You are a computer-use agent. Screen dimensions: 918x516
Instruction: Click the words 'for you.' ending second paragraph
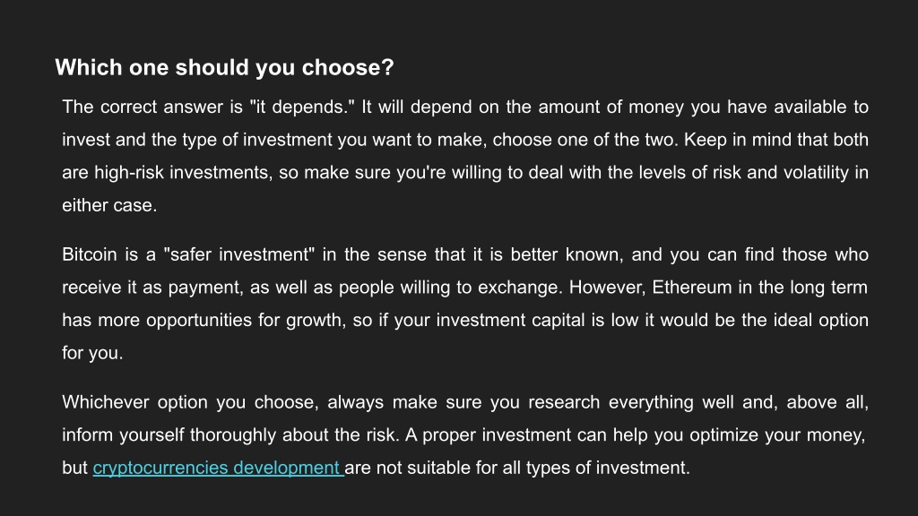[x=92, y=353]
